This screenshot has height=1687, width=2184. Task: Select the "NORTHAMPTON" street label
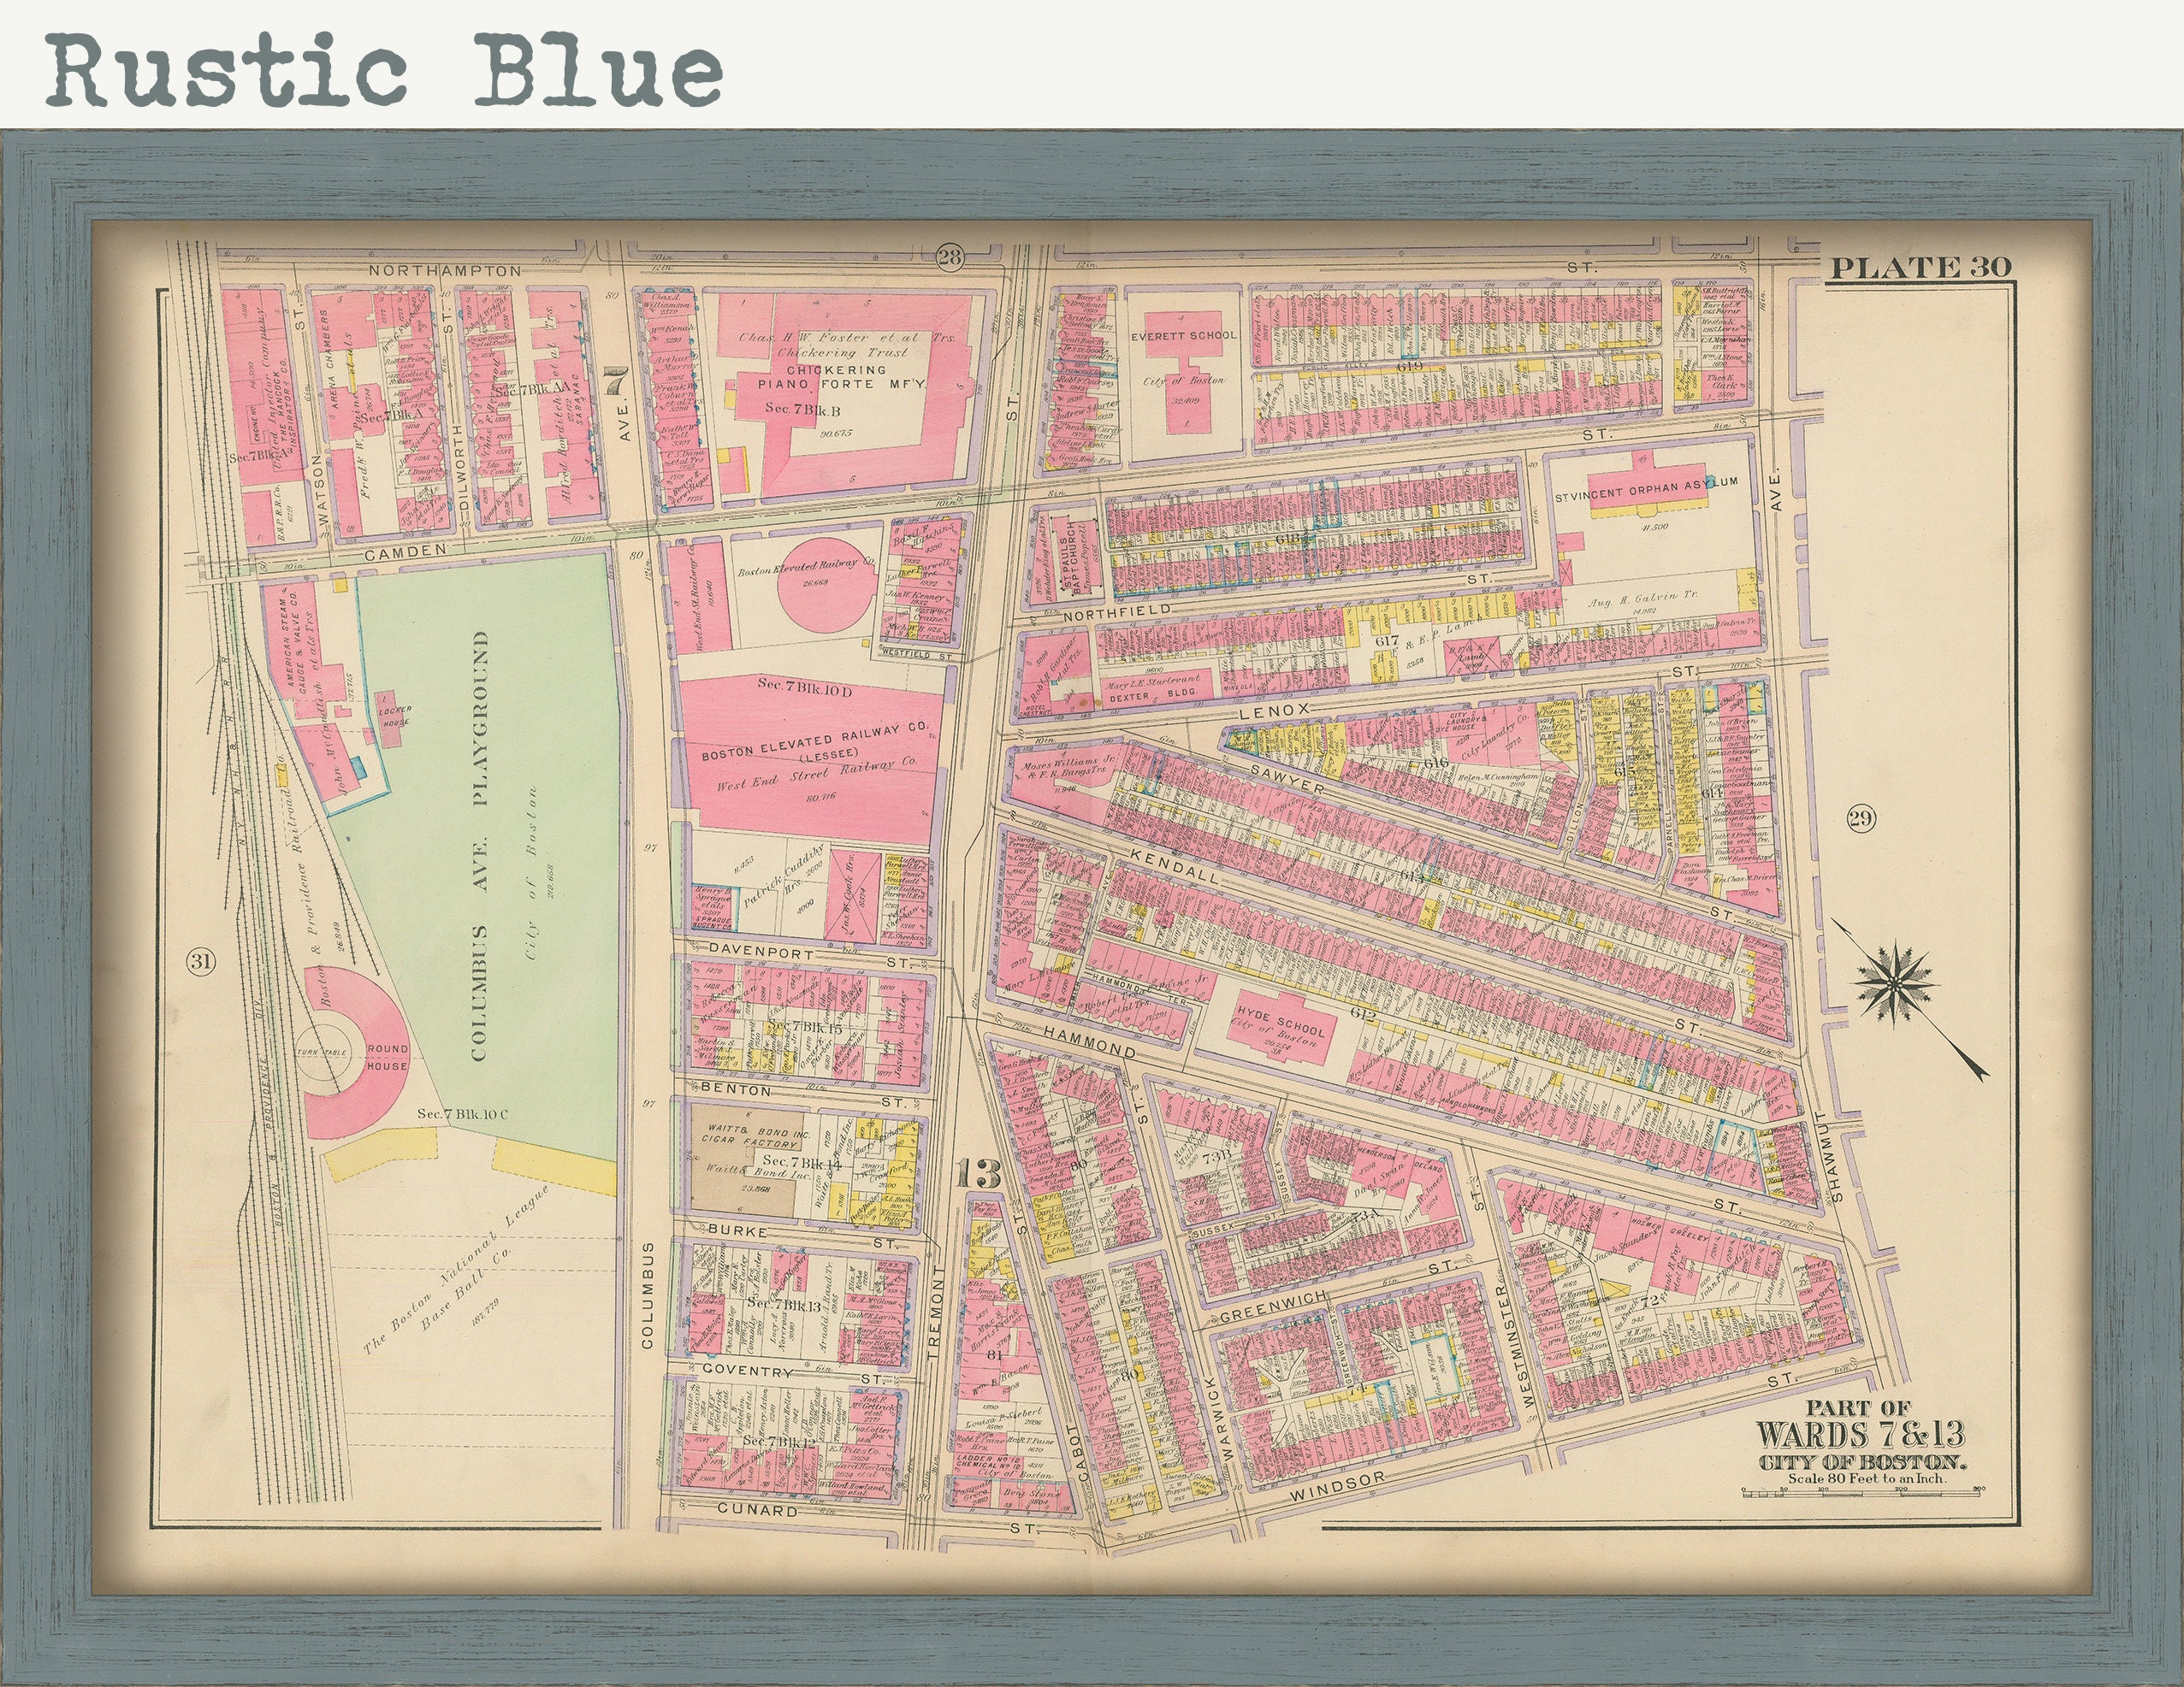tap(445, 271)
